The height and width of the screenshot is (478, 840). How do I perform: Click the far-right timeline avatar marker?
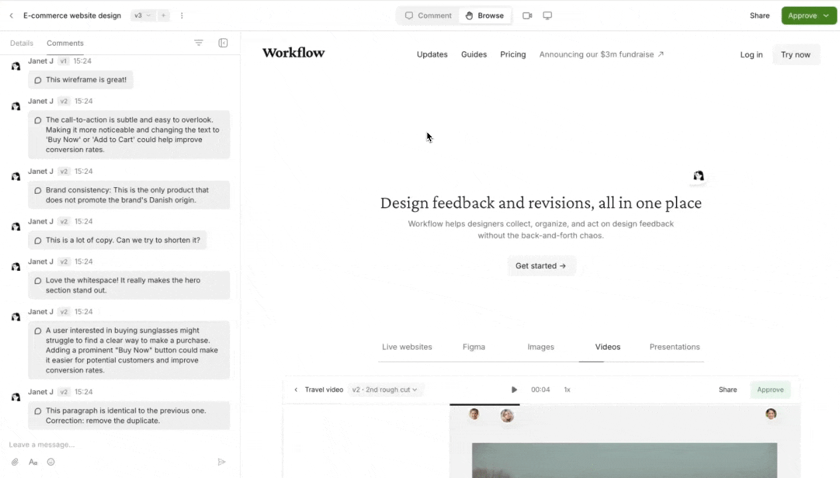coord(771,414)
